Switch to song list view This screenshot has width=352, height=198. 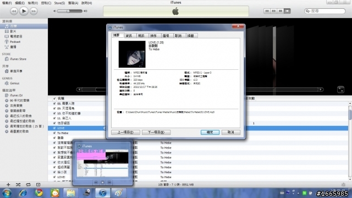267,11
